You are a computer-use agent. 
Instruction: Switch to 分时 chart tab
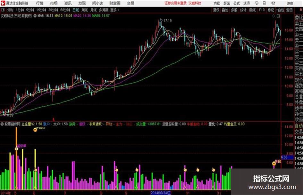[11, 10]
